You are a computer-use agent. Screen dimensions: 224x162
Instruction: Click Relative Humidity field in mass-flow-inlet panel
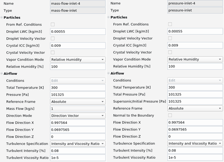pyautogui.click(x=78, y=67)
